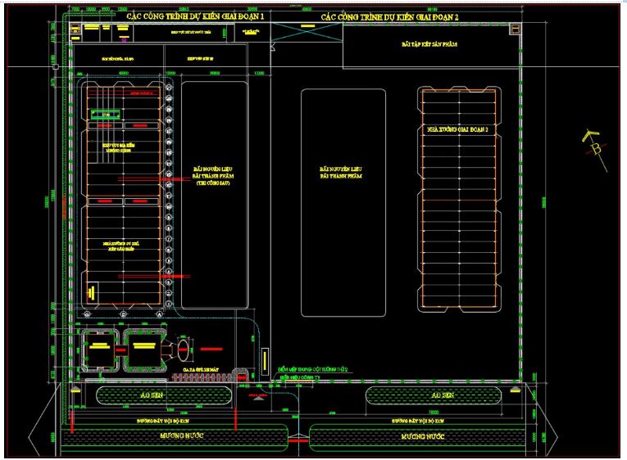The height and width of the screenshot is (460, 627).
Task: Click grid bubble A below phase 1 workshop
Action: (159, 314)
